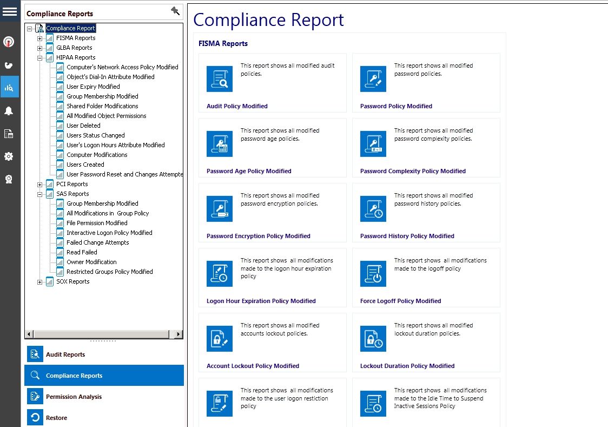Click the Restore circular arrow icon

point(35,417)
